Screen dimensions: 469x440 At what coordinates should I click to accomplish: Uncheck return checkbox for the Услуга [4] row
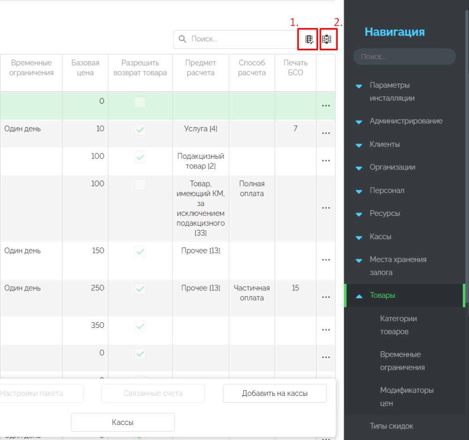[140, 130]
